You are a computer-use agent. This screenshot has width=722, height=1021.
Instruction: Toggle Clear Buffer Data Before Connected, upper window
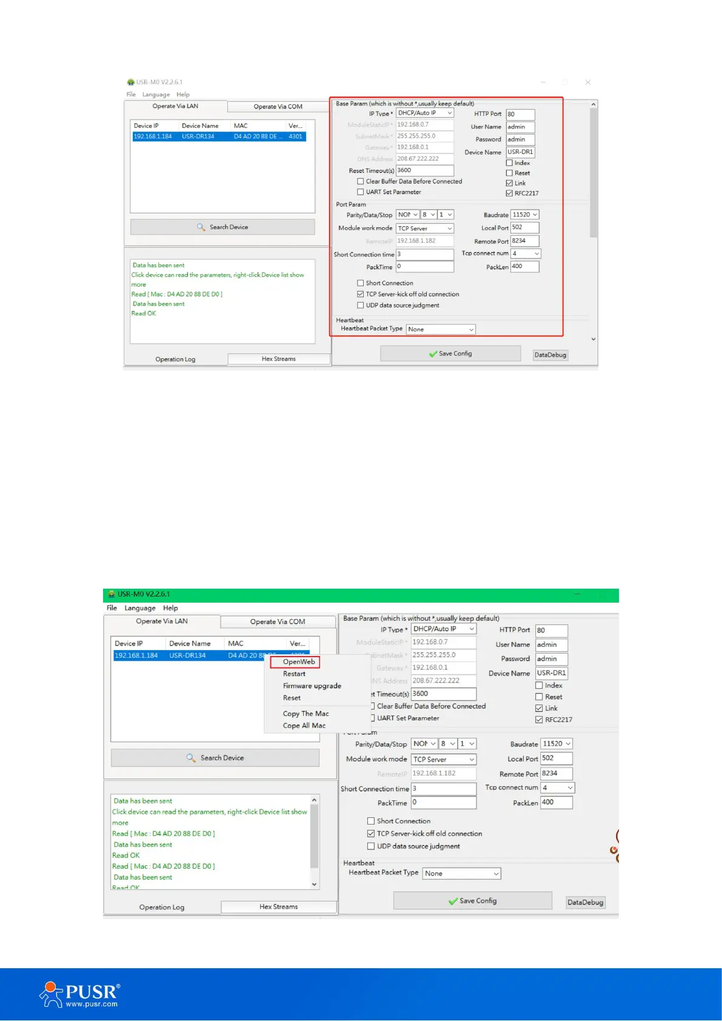click(x=361, y=181)
